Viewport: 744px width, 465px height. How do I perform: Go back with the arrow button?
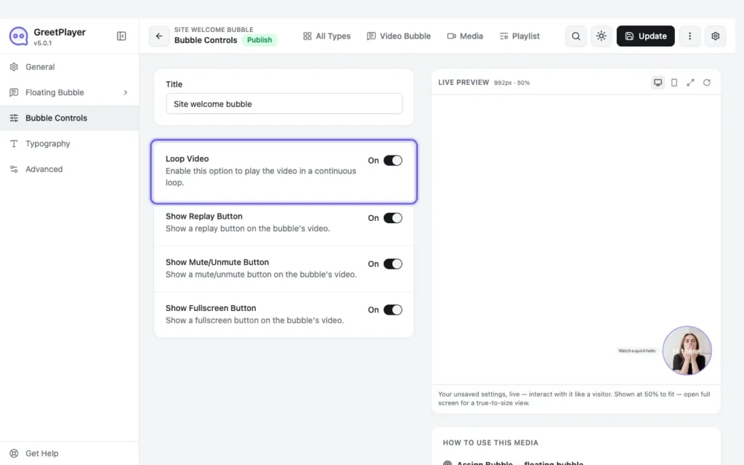point(159,36)
